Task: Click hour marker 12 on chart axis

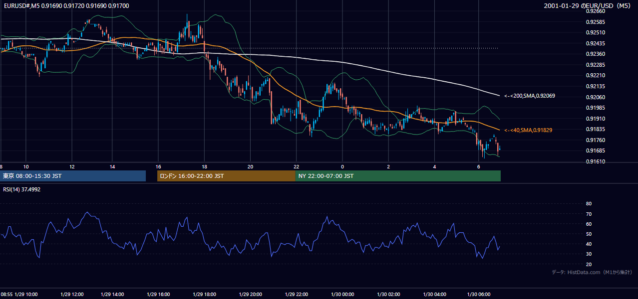Action: [72, 166]
